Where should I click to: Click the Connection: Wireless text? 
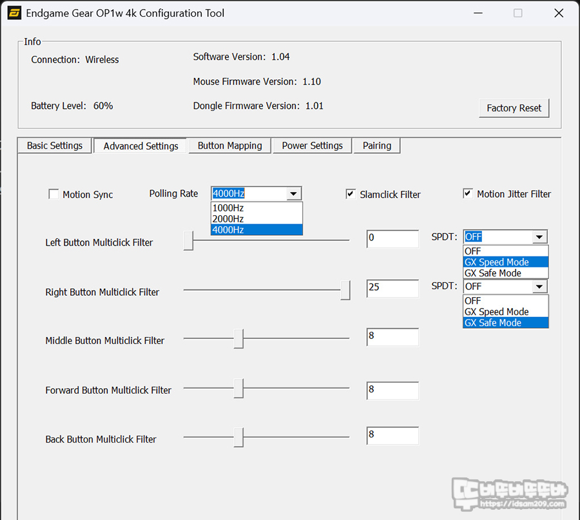pyautogui.click(x=75, y=59)
